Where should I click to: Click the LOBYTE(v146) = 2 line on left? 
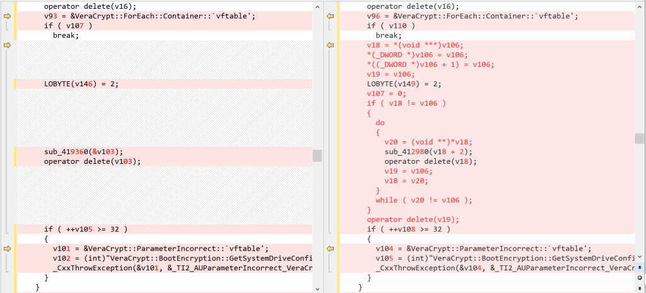[x=81, y=84]
